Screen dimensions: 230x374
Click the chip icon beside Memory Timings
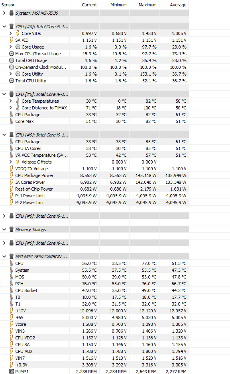point(11,230)
